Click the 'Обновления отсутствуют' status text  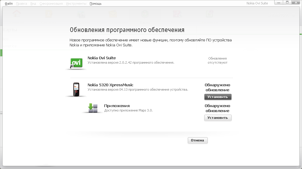(217, 60)
